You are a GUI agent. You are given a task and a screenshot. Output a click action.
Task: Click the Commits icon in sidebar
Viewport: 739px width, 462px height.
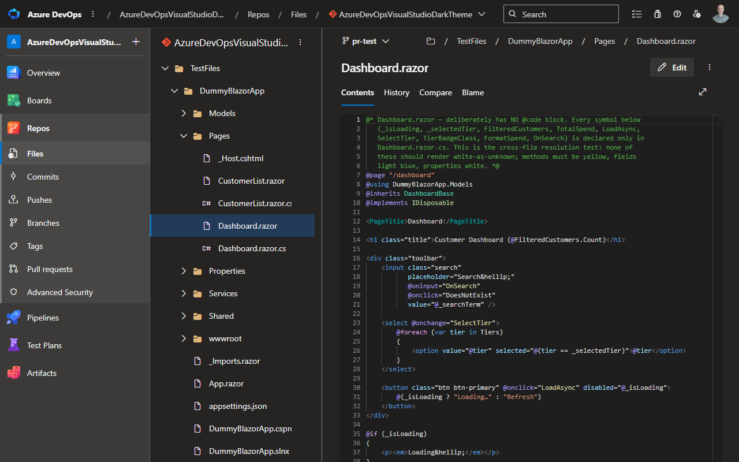tap(14, 177)
